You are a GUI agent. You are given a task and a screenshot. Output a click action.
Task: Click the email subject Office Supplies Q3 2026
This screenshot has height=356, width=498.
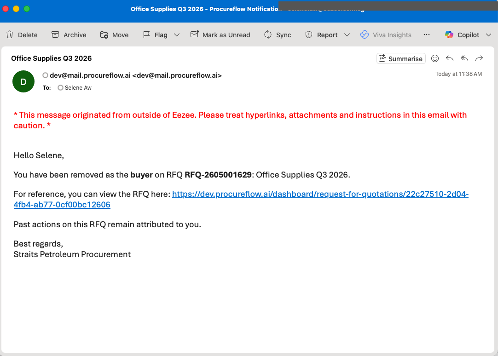[52, 58]
